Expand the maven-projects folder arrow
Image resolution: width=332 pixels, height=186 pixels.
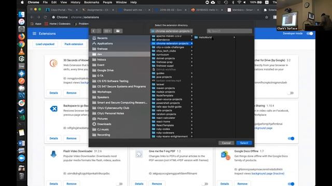point(191,88)
